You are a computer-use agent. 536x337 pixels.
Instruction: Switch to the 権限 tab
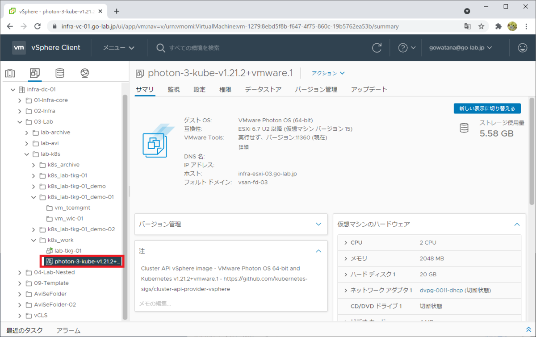tap(225, 89)
